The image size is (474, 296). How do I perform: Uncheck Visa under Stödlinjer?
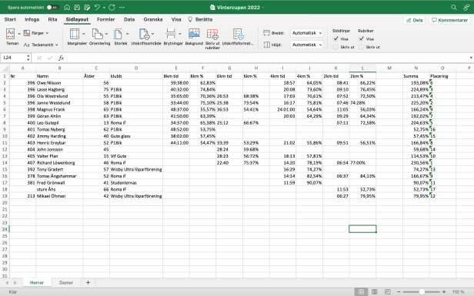pos(335,38)
